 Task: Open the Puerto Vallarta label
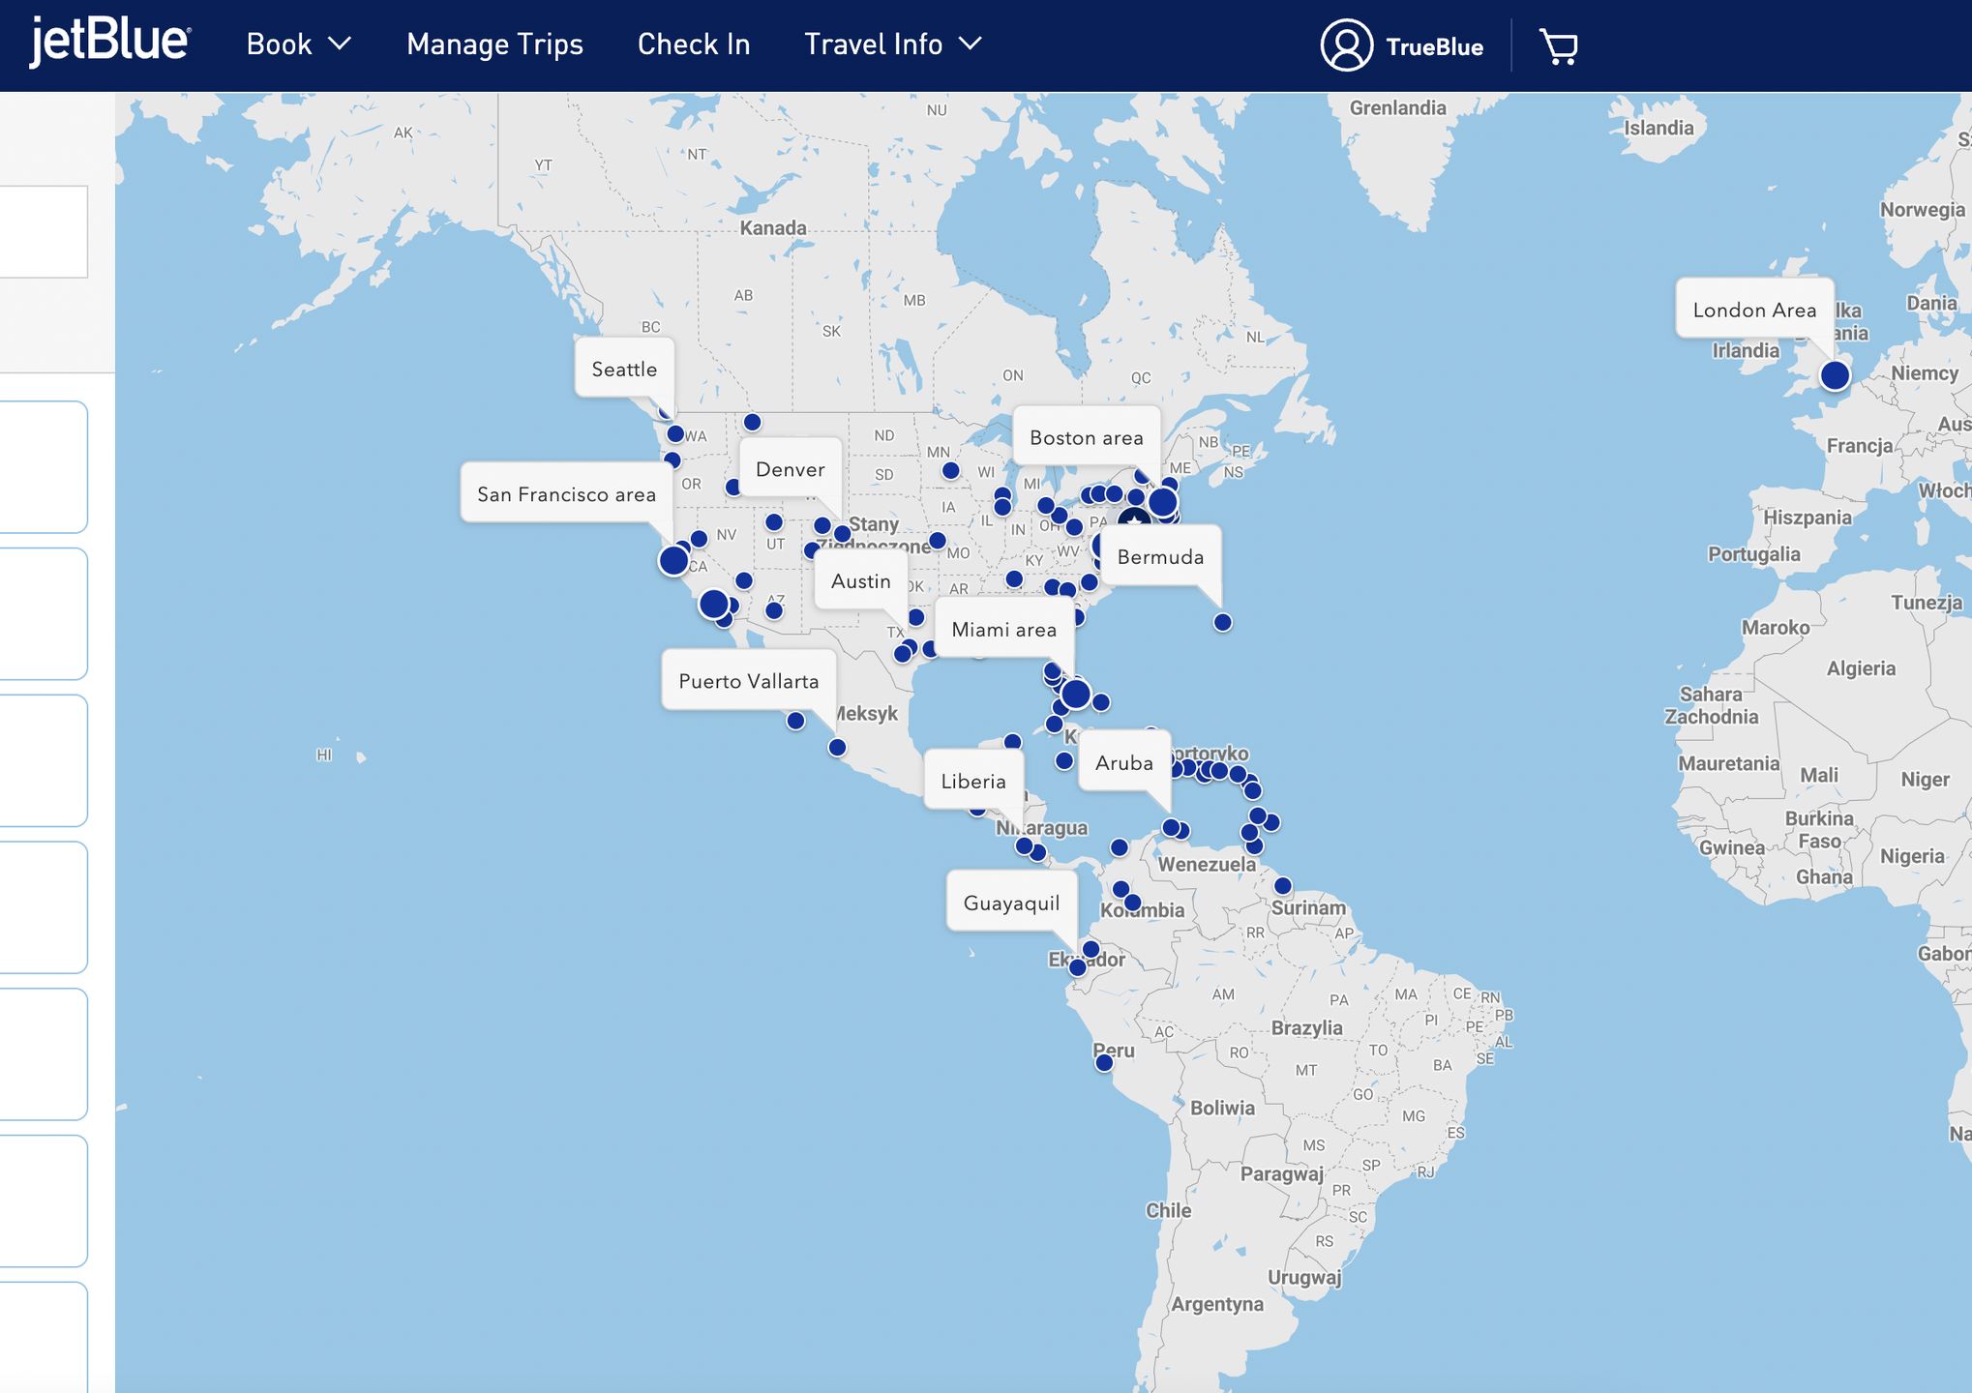tap(748, 680)
